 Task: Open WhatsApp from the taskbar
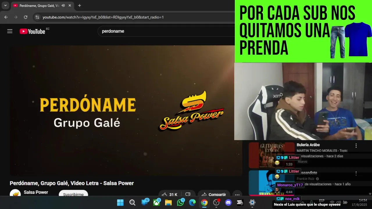click(x=180, y=202)
